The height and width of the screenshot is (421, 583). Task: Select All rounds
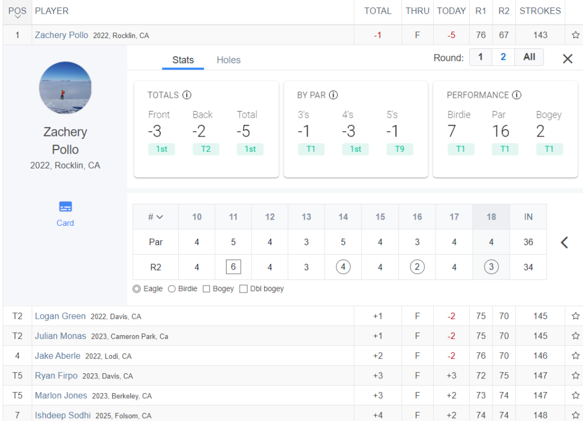click(x=529, y=57)
